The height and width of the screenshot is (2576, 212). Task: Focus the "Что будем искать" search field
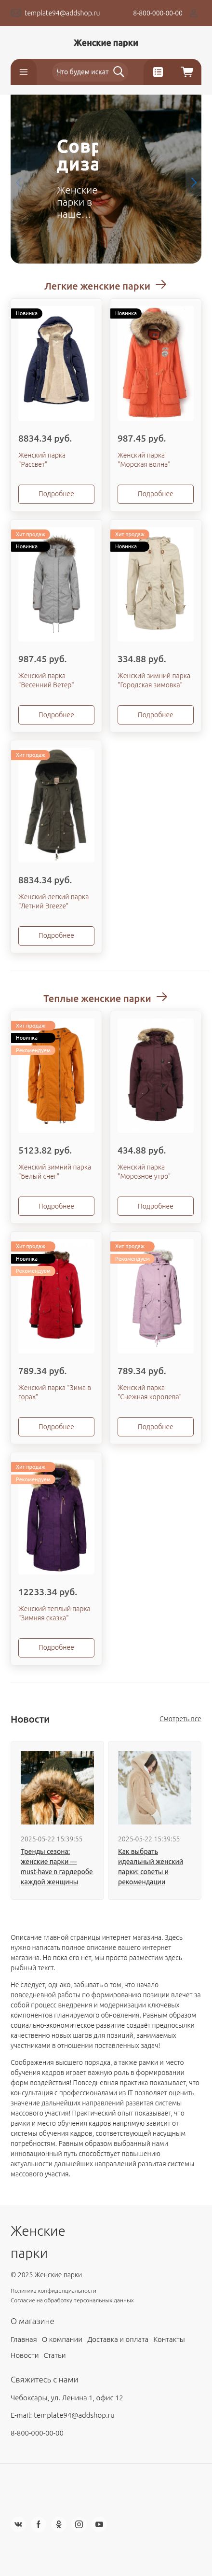[x=82, y=72]
